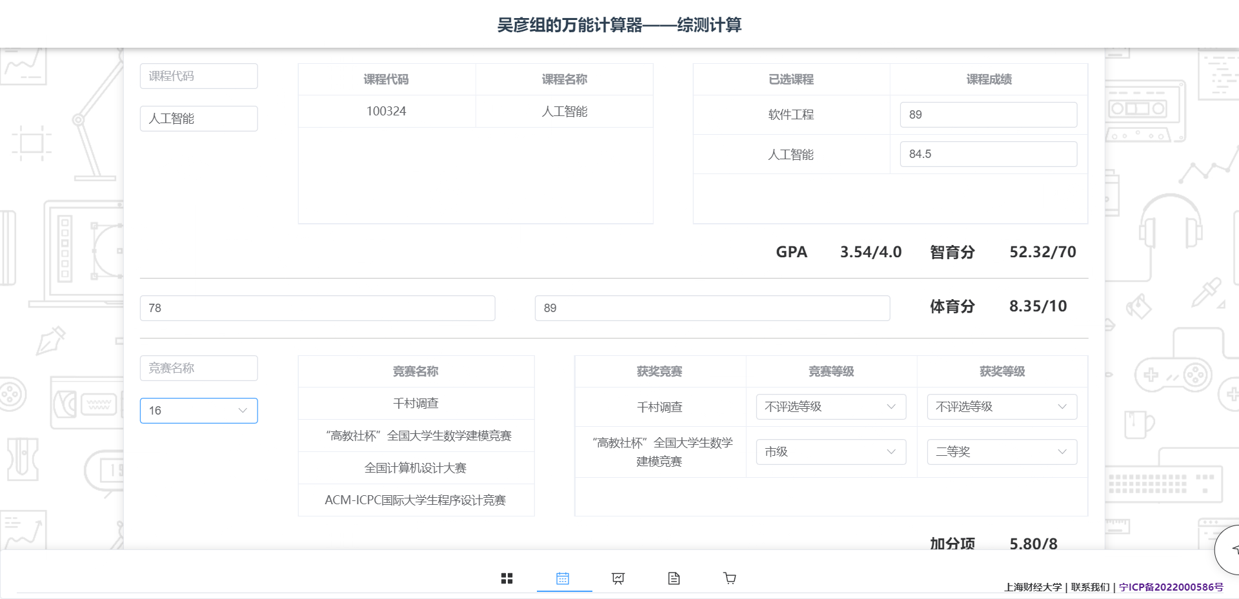Focus the 竞赛名称 search input
Screen dimensions: 1239x599
(x=199, y=368)
